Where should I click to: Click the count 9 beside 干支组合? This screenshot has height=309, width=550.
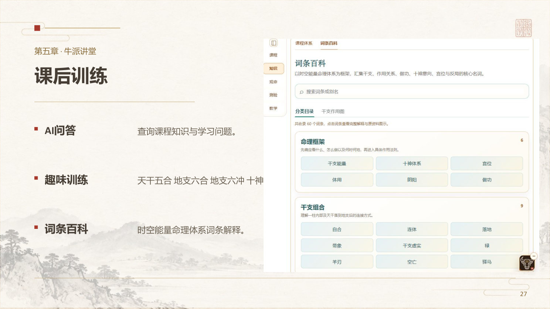coord(522,206)
